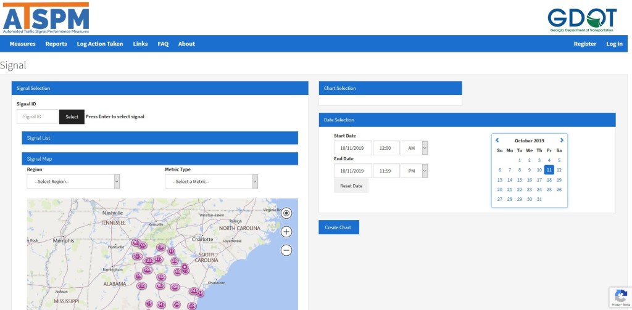Click the GDOT logo

click(x=581, y=20)
